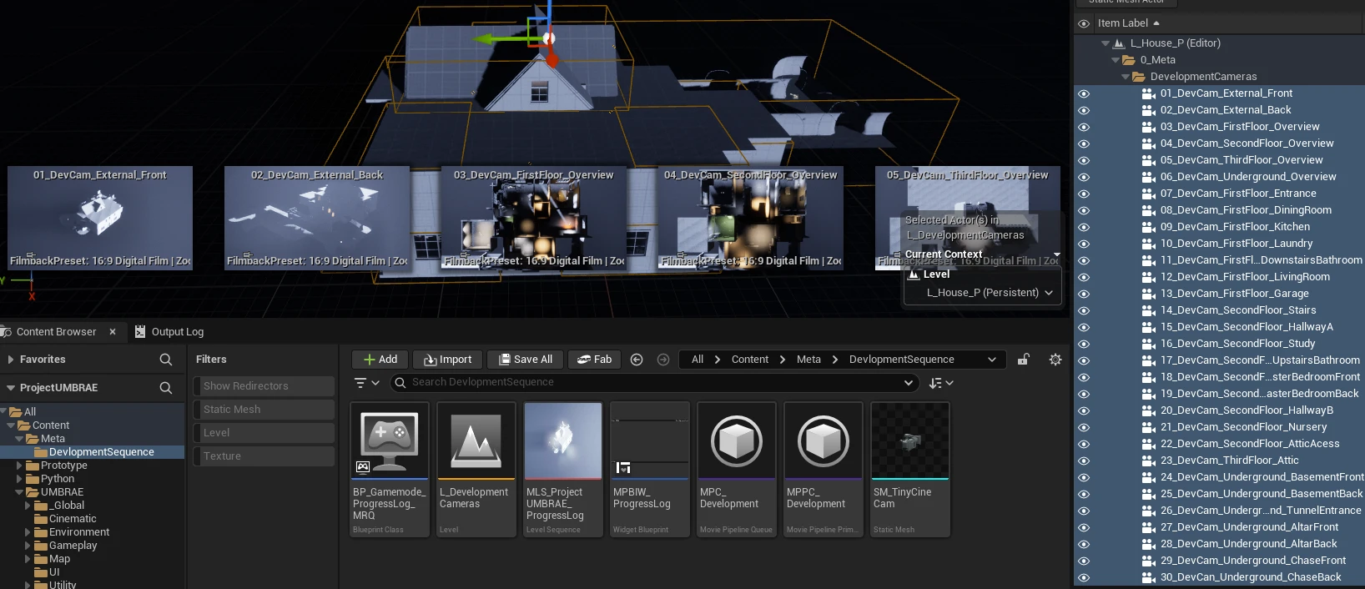The width and height of the screenshot is (1365, 589).
Task: Click the Save All button
Action: coord(526,360)
